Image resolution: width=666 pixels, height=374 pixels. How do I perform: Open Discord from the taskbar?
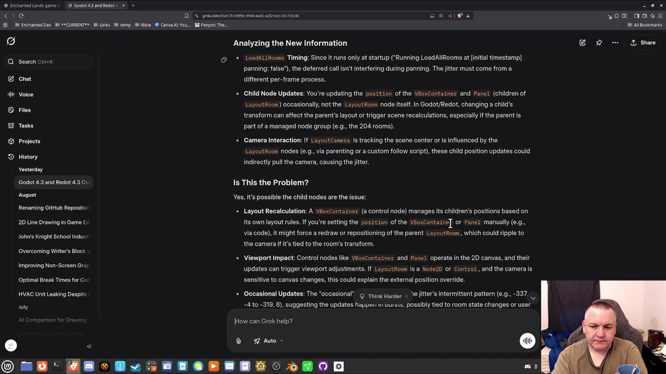coord(89,366)
